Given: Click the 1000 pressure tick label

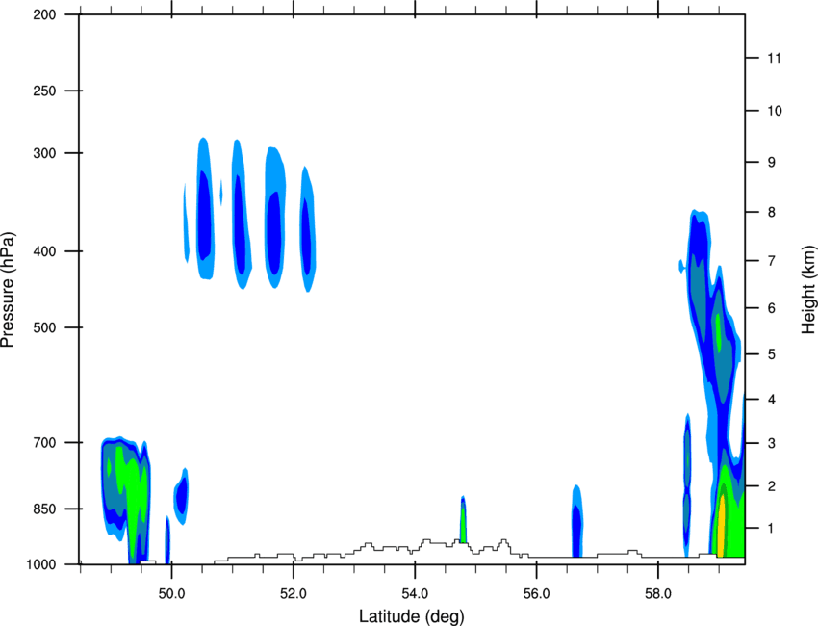Looking at the screenshot, I should coord(40,565).
